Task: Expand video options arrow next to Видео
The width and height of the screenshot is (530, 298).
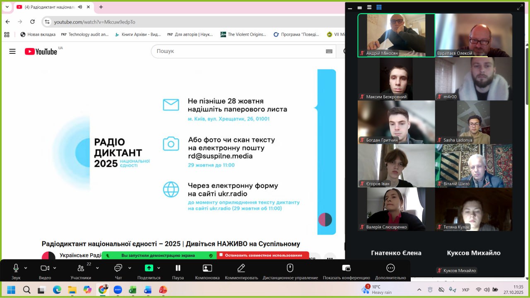Action: (55, 268)
